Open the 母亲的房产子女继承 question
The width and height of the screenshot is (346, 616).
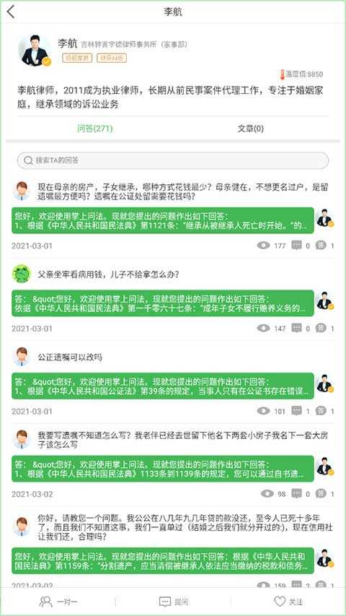tap(183, 191)
